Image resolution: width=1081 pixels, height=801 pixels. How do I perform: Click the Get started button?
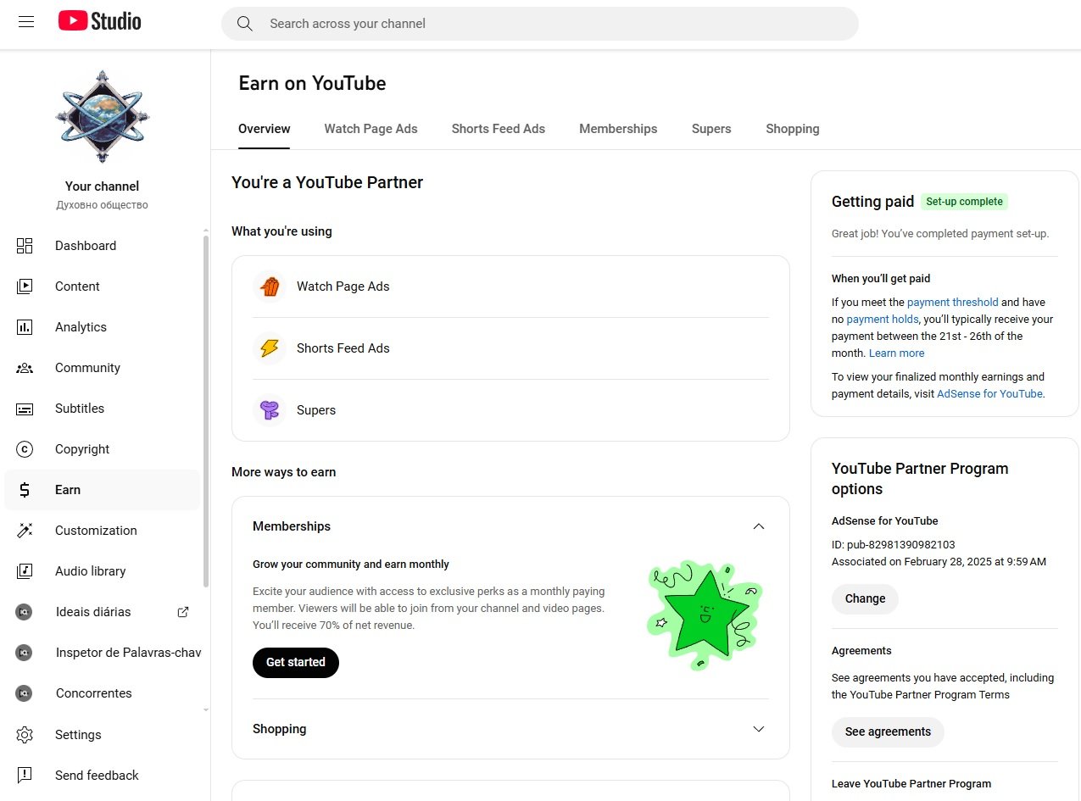click(x=296, y=663)
